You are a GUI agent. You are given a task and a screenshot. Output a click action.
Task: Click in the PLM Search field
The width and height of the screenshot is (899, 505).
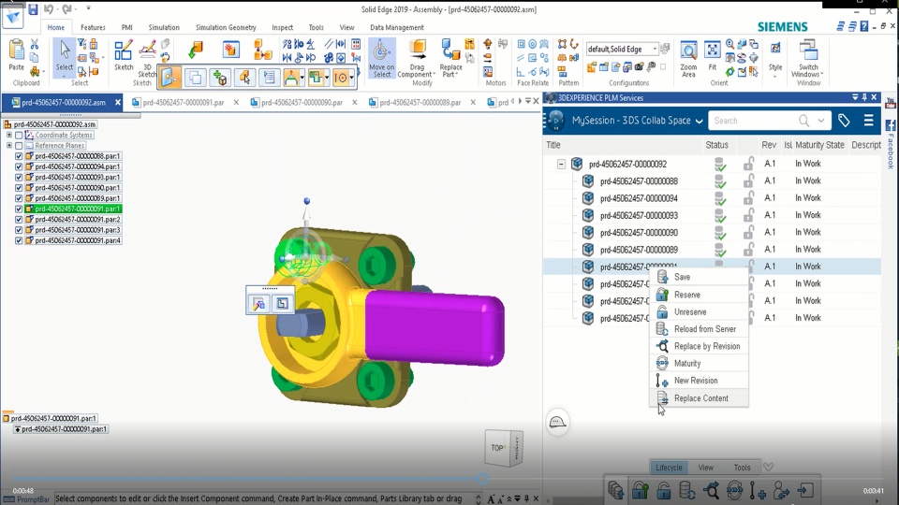click(x=753, y=121)
